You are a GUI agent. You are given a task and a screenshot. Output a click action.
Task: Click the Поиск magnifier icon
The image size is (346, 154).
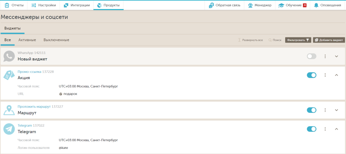(x=270, y=40)
